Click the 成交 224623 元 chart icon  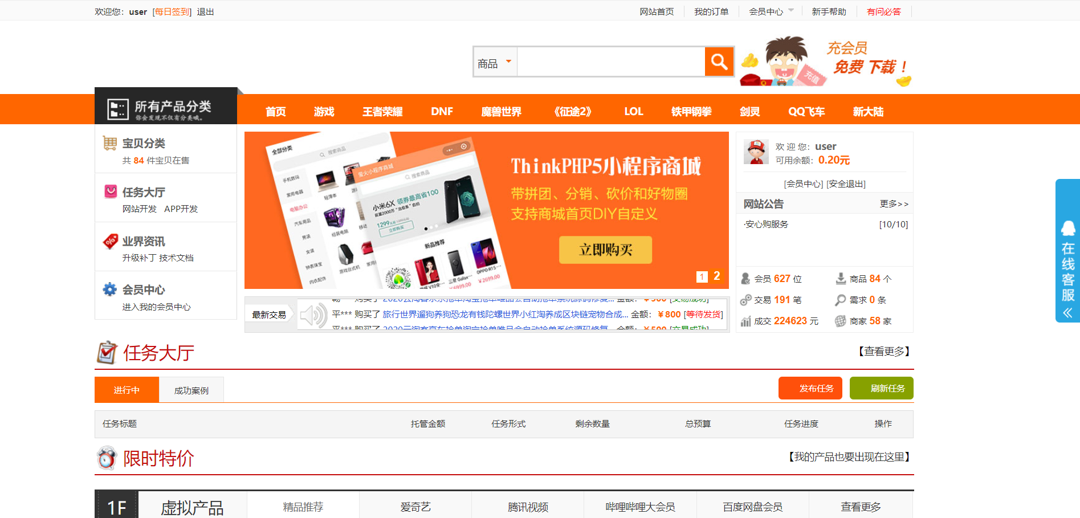[x=745, y=321]
